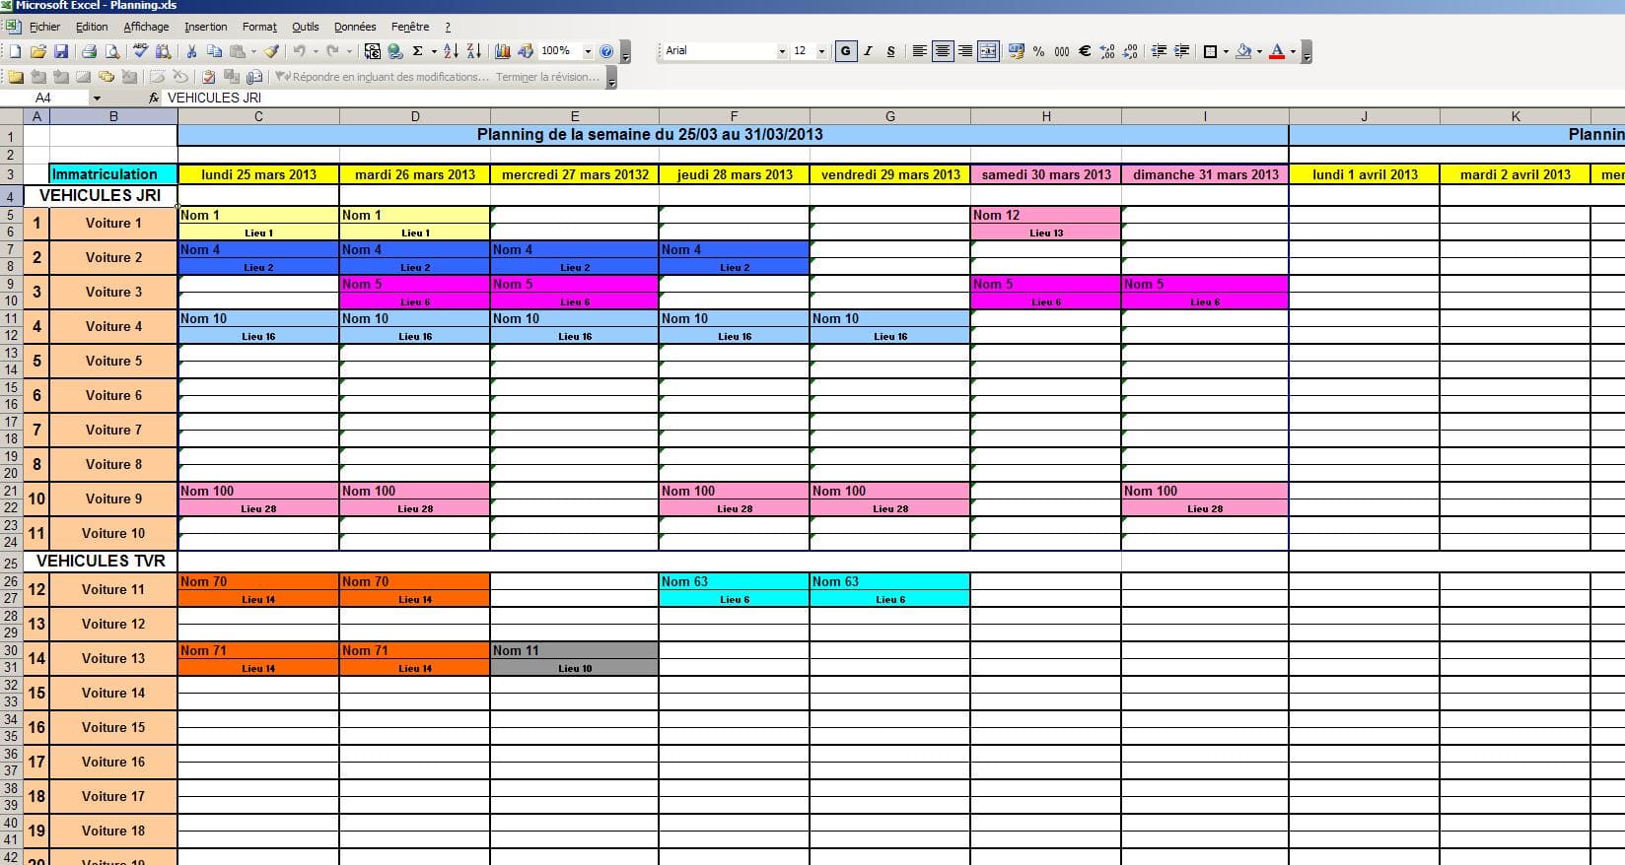
Task: Click the AutoSum sigma icon
Action: 418,51
